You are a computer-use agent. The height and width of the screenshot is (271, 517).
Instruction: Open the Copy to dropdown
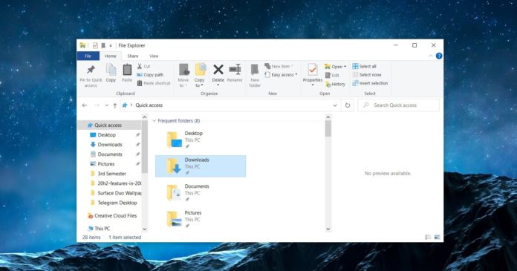point(200,82)
